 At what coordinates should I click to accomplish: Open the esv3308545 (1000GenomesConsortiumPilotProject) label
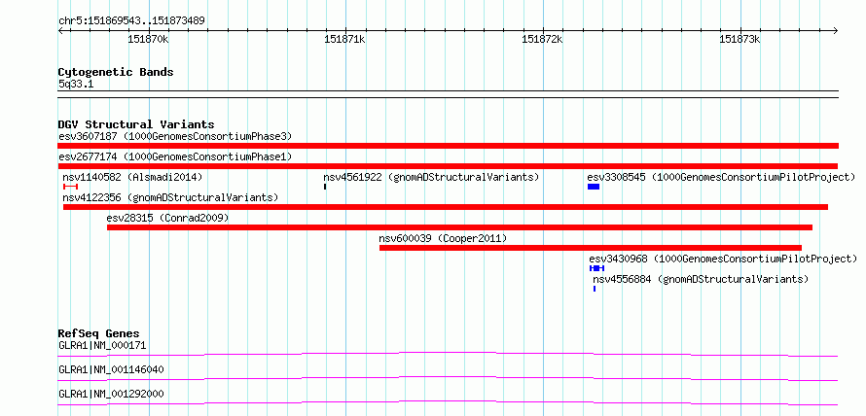[x=721, y=177]
